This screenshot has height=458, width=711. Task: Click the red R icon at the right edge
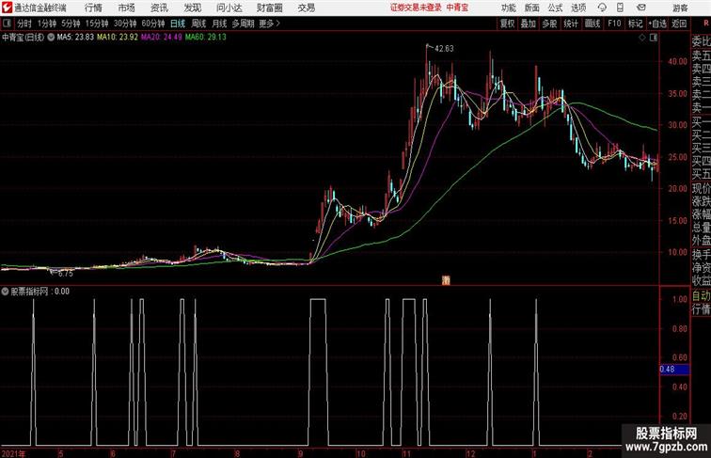pos(706,24)
